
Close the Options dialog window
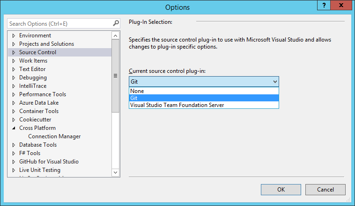coord(343,5)
